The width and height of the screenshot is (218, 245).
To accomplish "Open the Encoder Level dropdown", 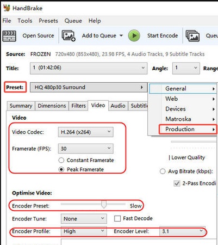I will [182, 231].
